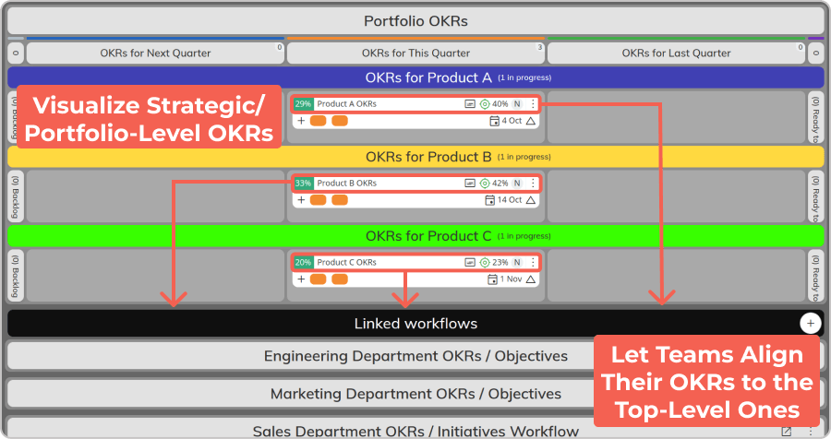
Task: Click the calendar icon beside 4 Oct
Action: (x=494, y=121)
